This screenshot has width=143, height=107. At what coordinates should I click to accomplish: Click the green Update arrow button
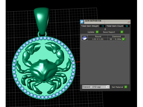(97, 32)
